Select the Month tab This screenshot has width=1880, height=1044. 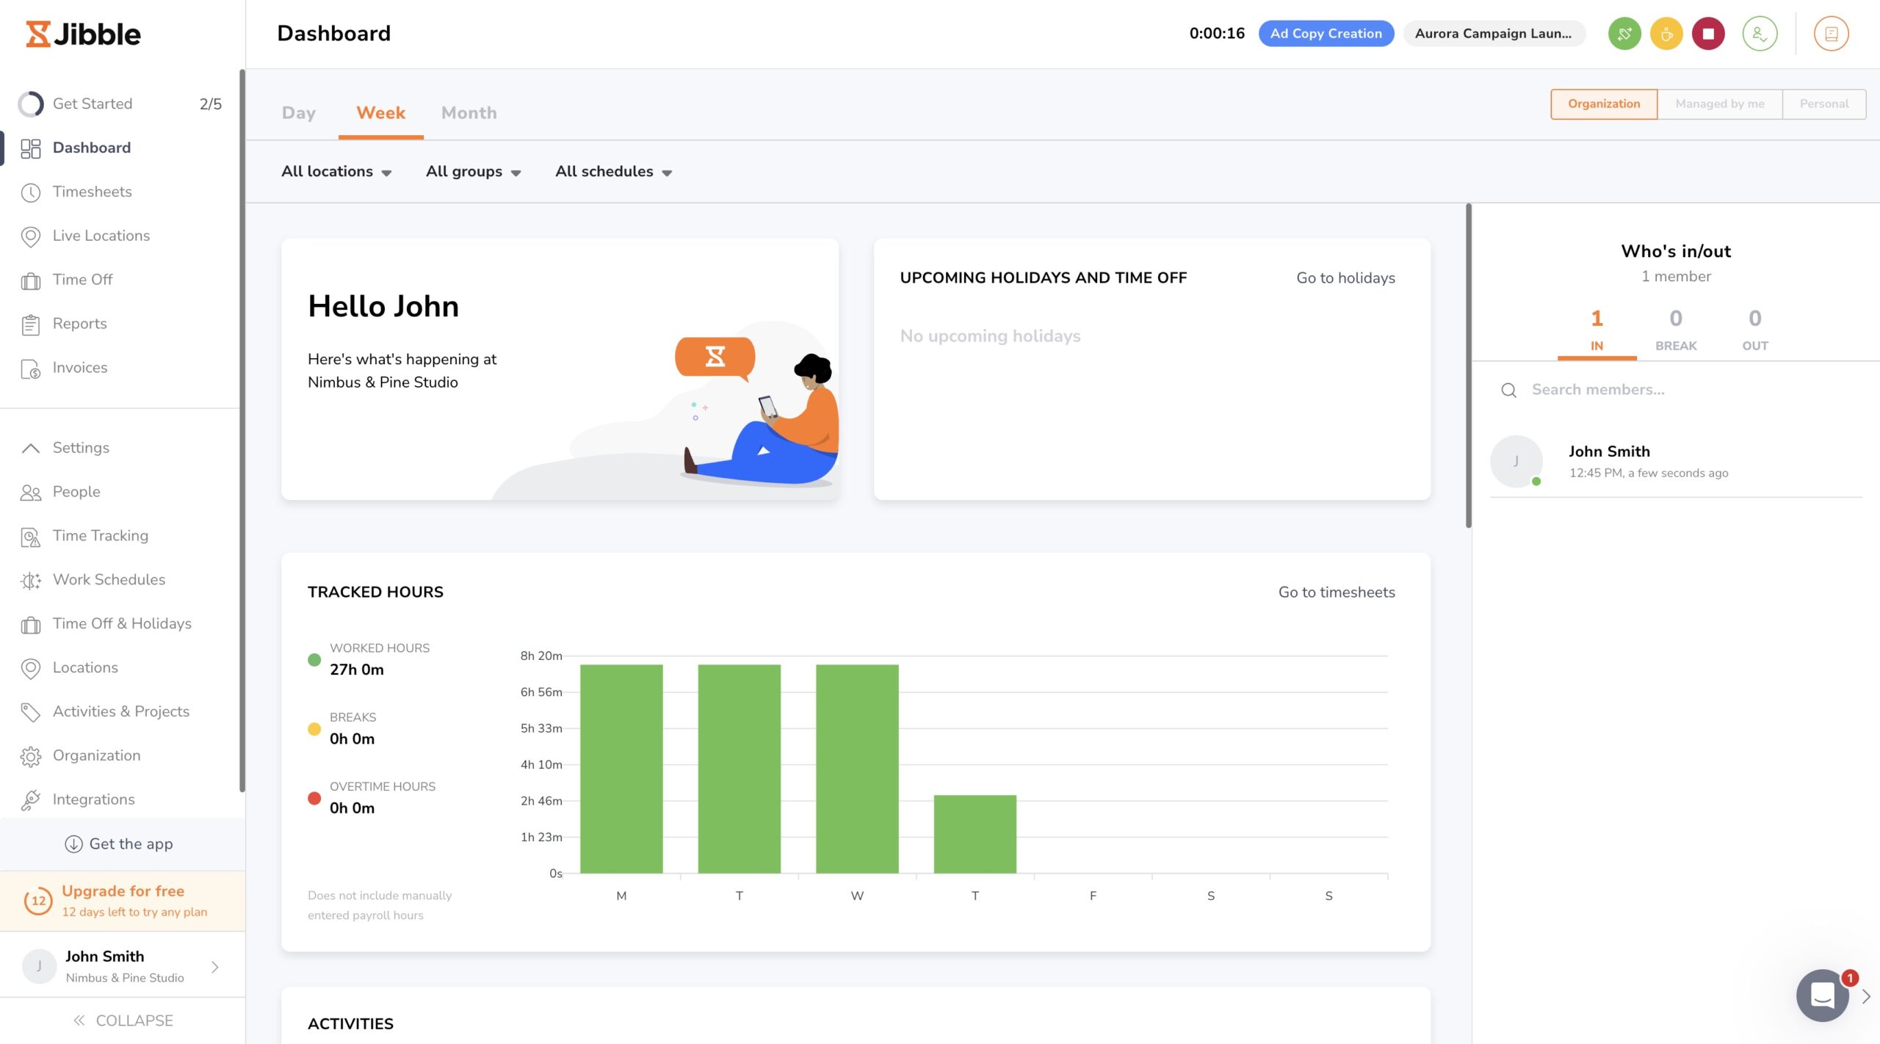click(x=469, y=113)
